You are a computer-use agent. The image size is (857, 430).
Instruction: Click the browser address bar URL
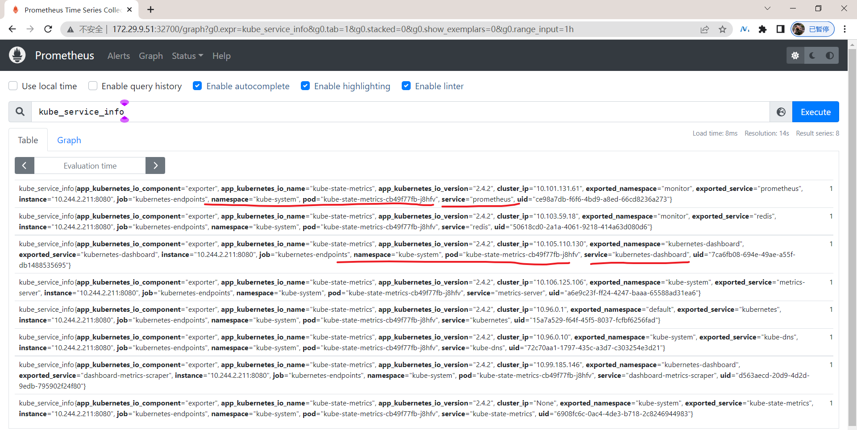tap(343, 29)
